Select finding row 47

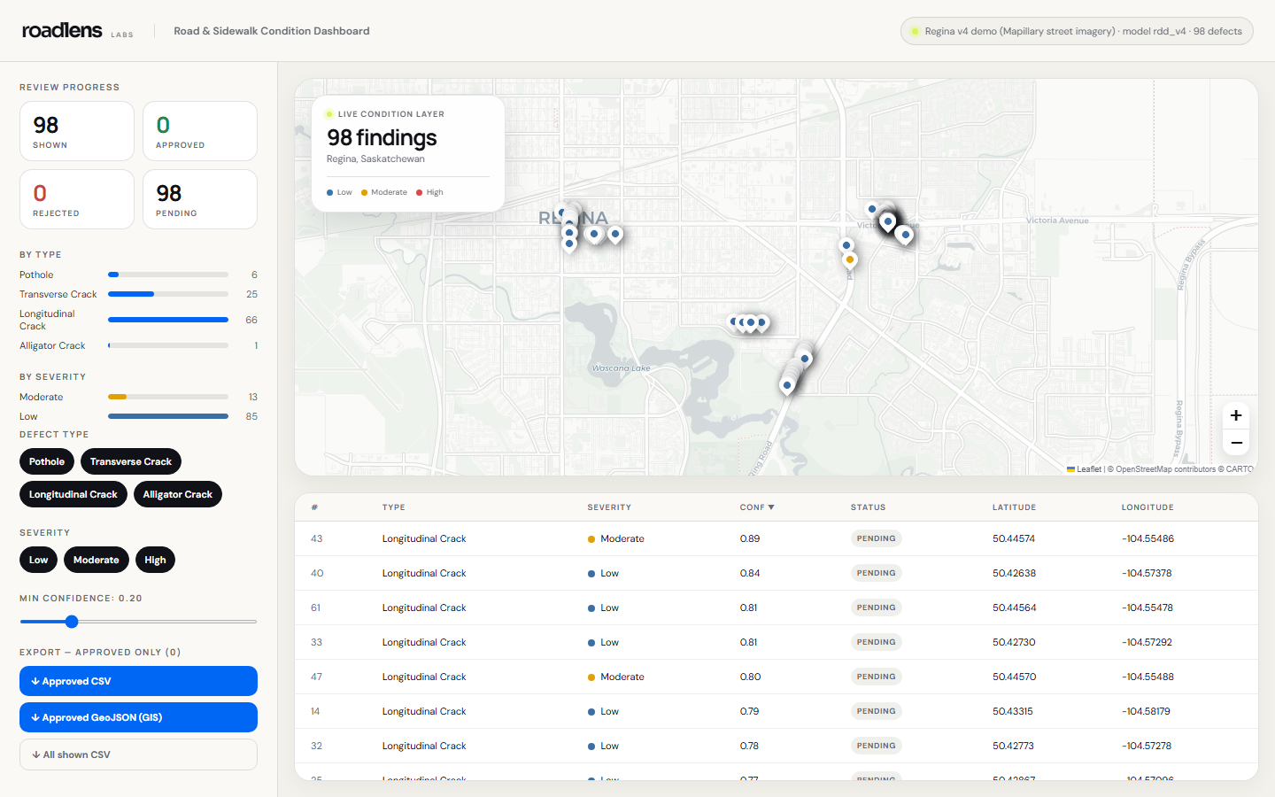[776, 677]
